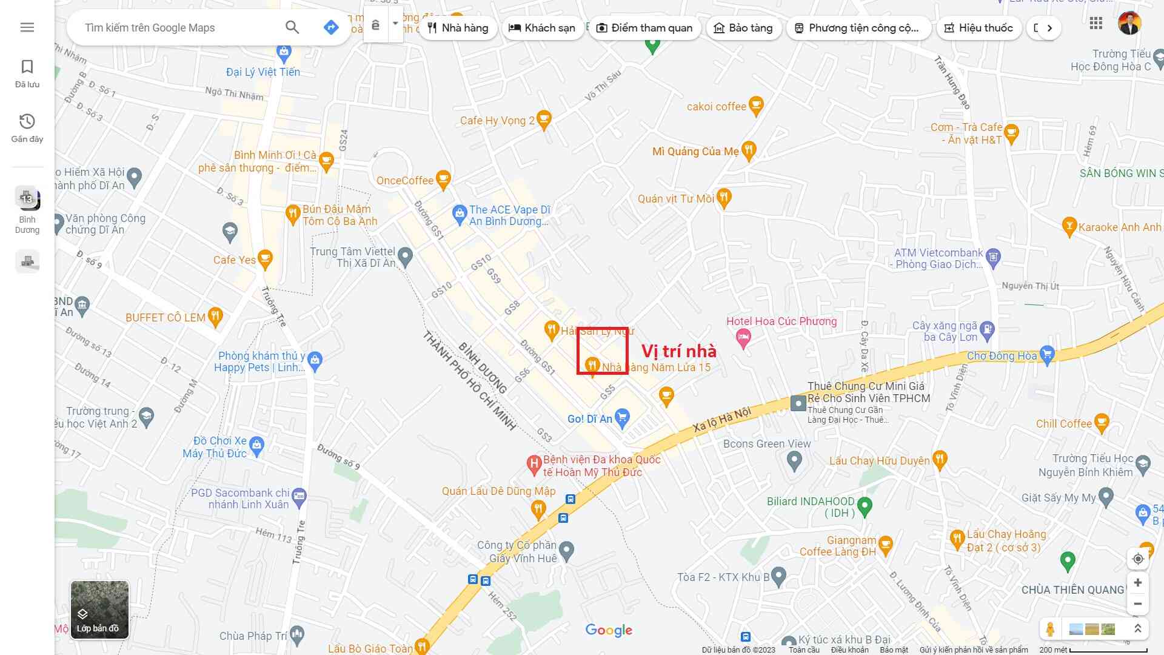Open directions with the blue arrow icon
This screenshot has width=1164, height=655.
pos(330,27)
